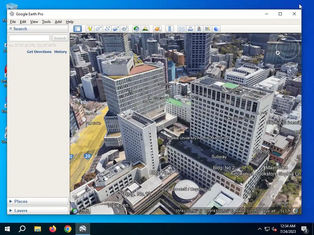Image resolution: width=314 pixels, height=235 pixels.
Task: Show sunlight across the landscape icon
Action: (145, 29)
